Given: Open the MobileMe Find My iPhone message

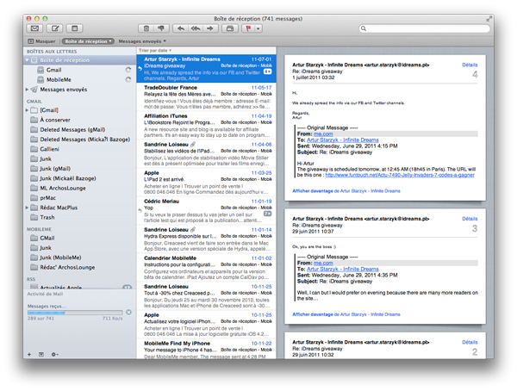Looking at the screenshot, I should click(207, 351).
